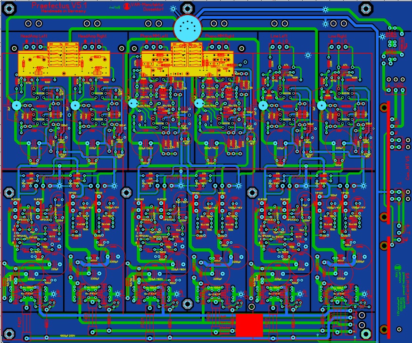
Task: Click the bottom-right orange ringed pad
Action: point(385,328)
